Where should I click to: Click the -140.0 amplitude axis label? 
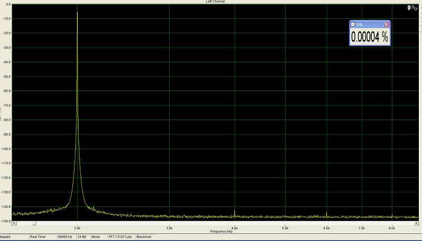coord(6,207)
